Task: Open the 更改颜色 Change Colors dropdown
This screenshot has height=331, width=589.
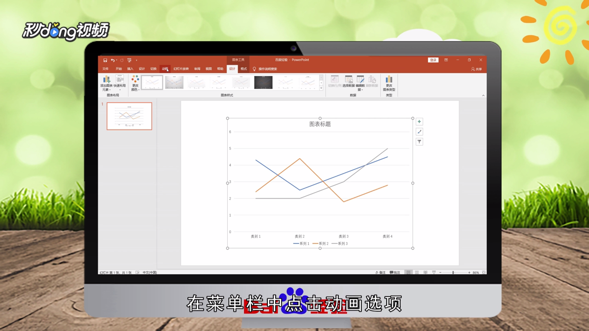Action: (x=135, y=83)
